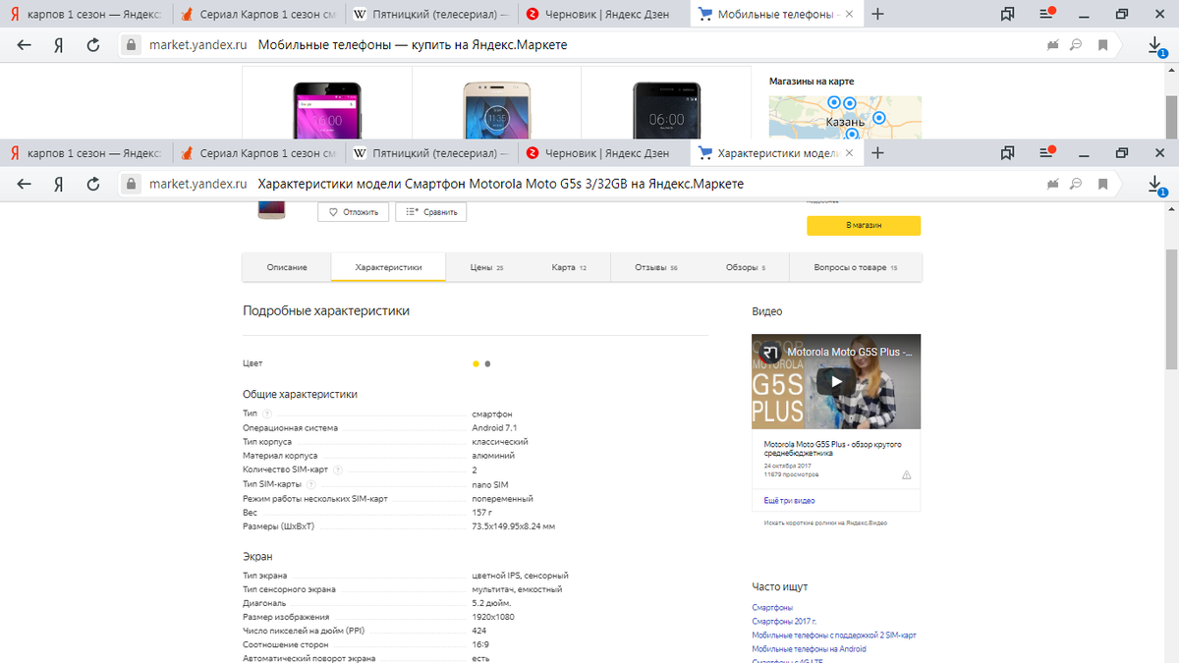Click the Казань map in top window
The image size is (1179, 663).
845,116
